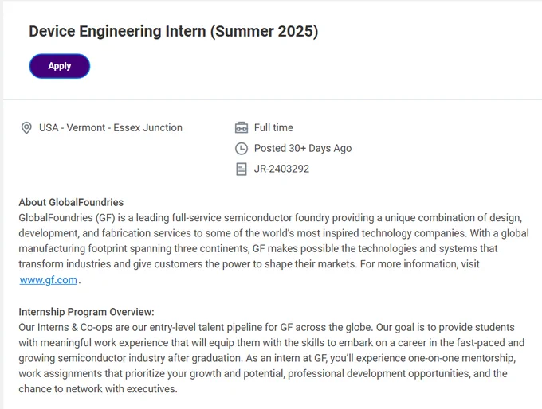This screenshot has width=542, height=409.
Task: Select the Device Engineering Intern title
Action: point(174,31)
